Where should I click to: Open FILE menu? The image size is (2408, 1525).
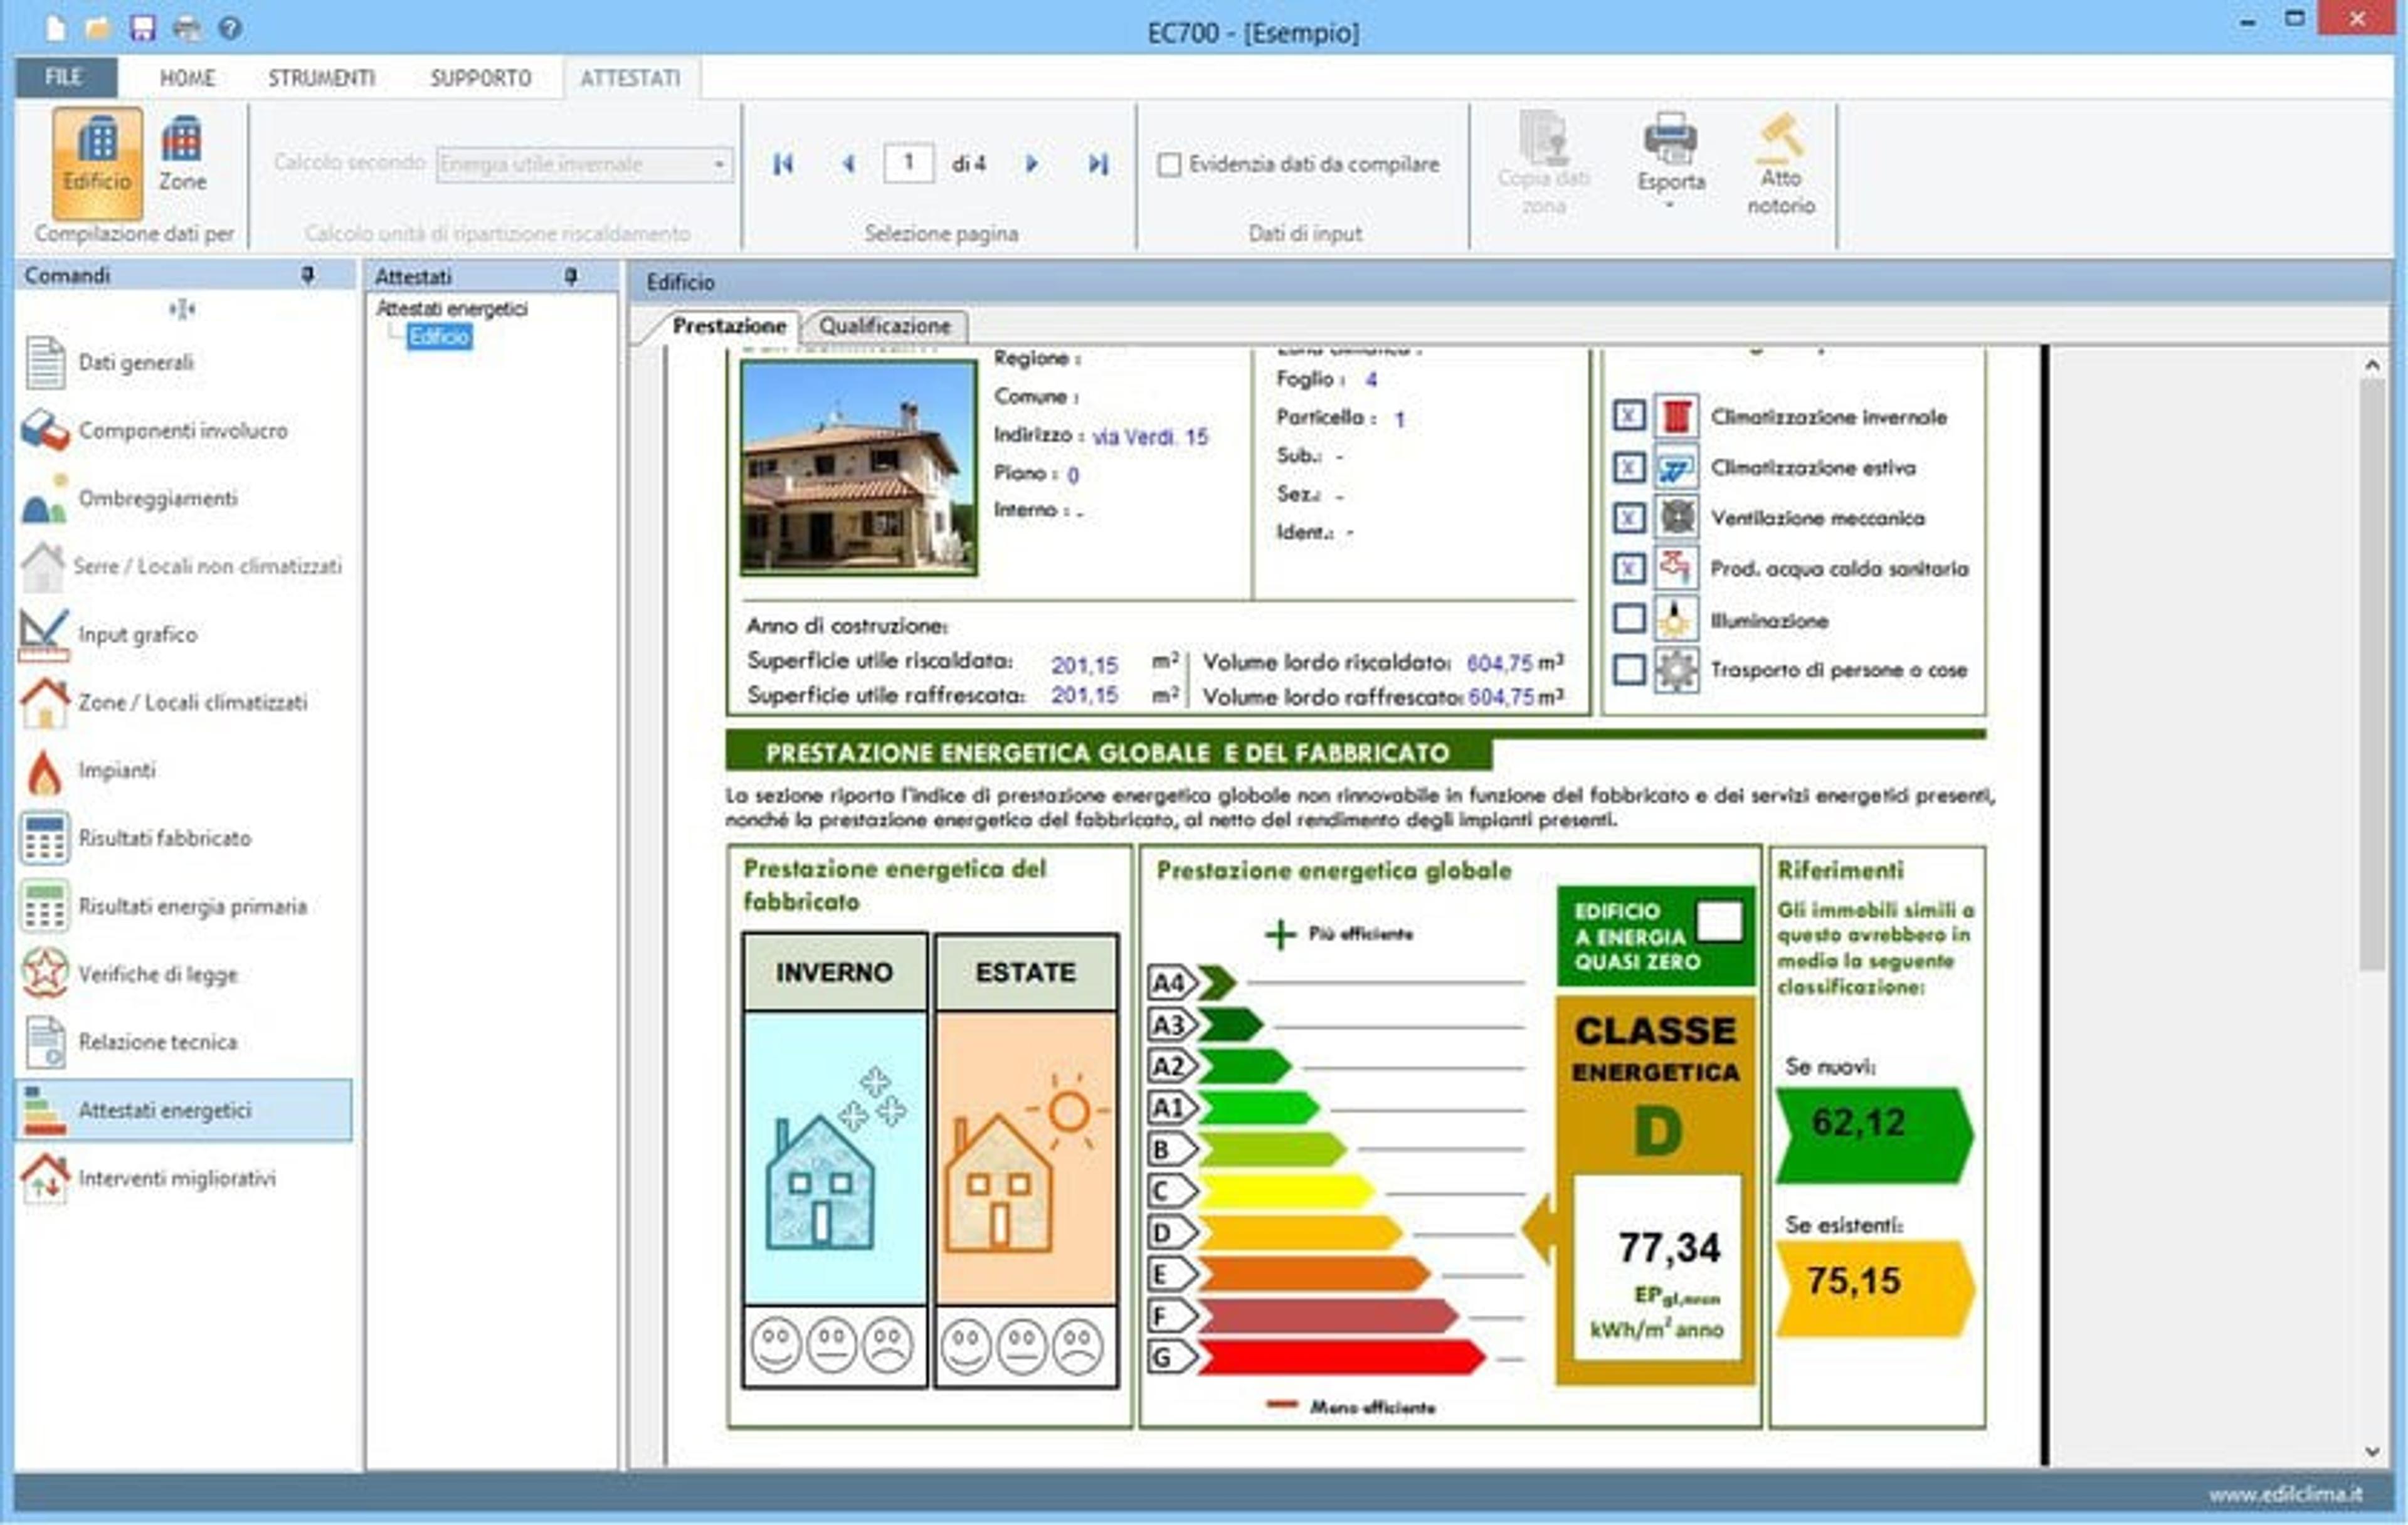tap(65, 77)
